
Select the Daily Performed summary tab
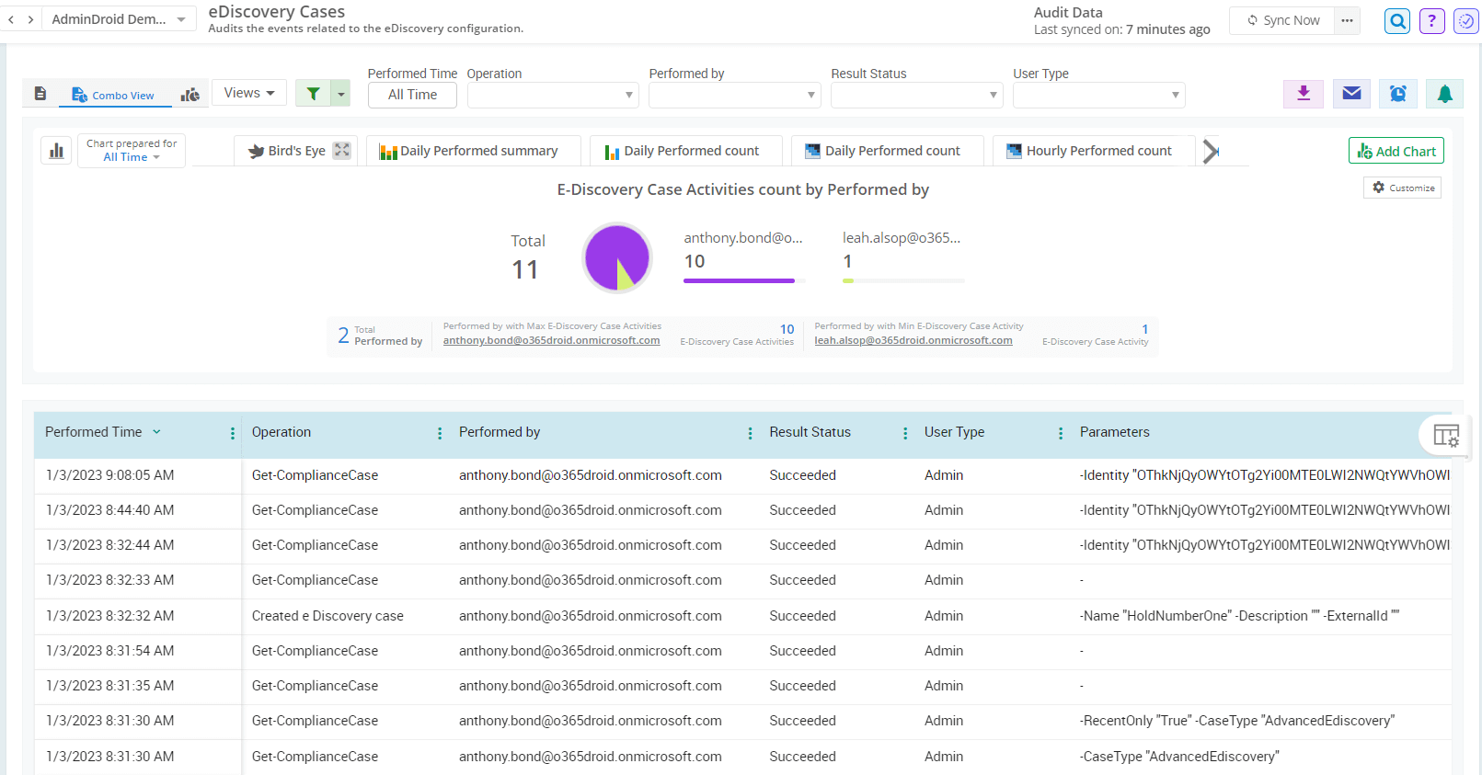pyautogui.click(x=473, y=151)
